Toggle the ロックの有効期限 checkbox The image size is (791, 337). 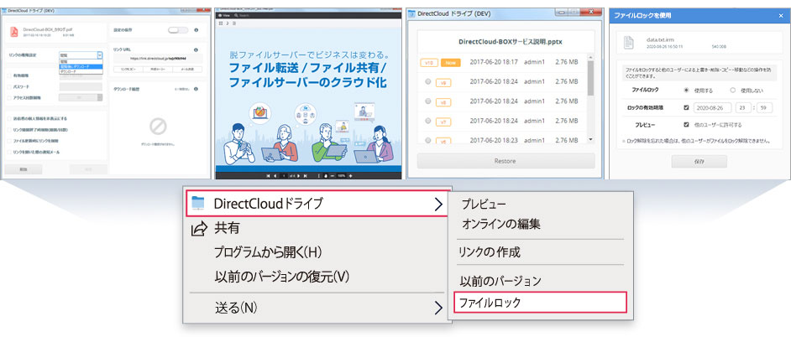pos(686,107)
